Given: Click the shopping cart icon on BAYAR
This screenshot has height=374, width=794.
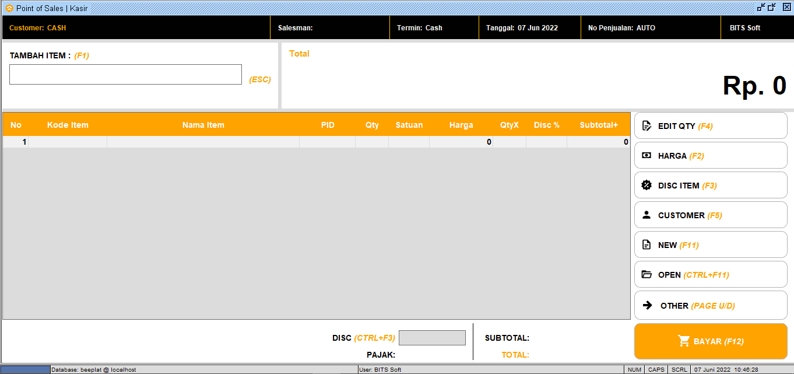Looking at the screenshot, I should (x=684, y=341).
